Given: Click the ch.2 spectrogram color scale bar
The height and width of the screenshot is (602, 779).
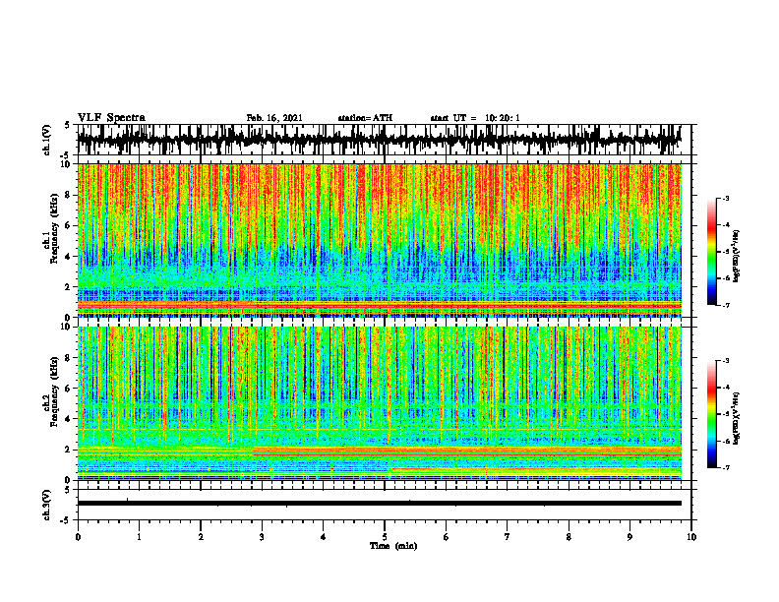Looking at the screenshot, I should (712, 414).
